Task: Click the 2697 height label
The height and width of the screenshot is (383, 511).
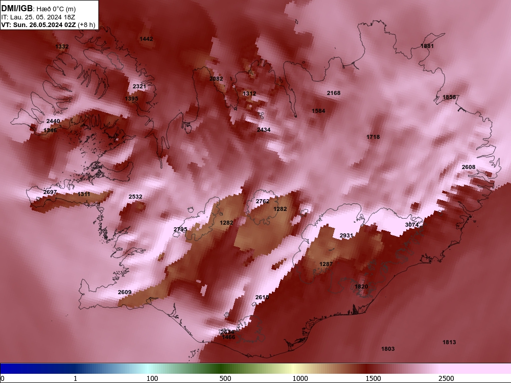Action: pyautogui.click(x=50, y=192)
